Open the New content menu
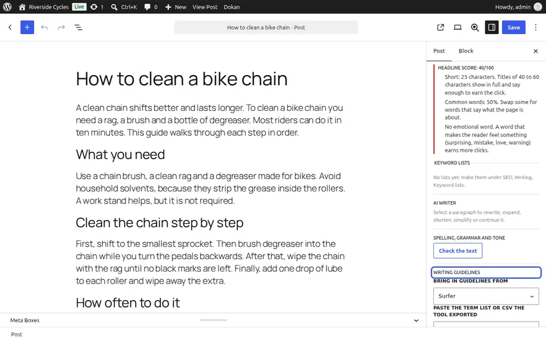This screenshot has width=546, height=341. tap(176, 7)
